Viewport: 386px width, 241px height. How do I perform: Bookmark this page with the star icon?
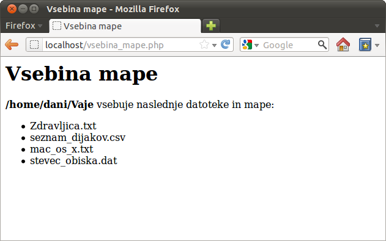(x=204, y=45)
